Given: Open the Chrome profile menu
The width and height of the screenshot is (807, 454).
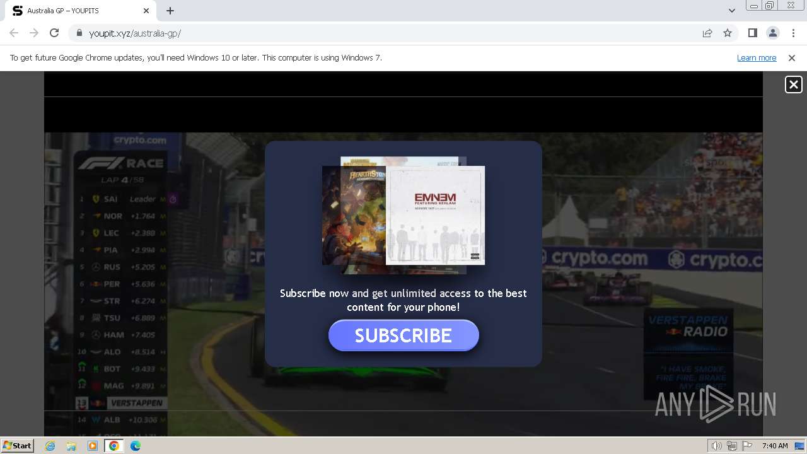Looking at the screenshot, I should click(x=772, y=33).
